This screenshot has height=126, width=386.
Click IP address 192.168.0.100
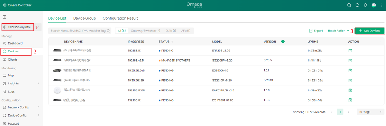(x=136, y=90)
